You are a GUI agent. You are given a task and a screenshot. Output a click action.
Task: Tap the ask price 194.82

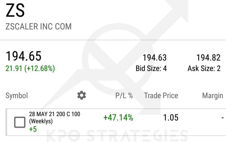(208, 58)
